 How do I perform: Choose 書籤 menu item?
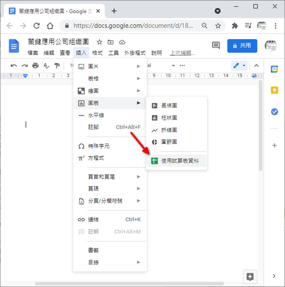pos(110,250)
